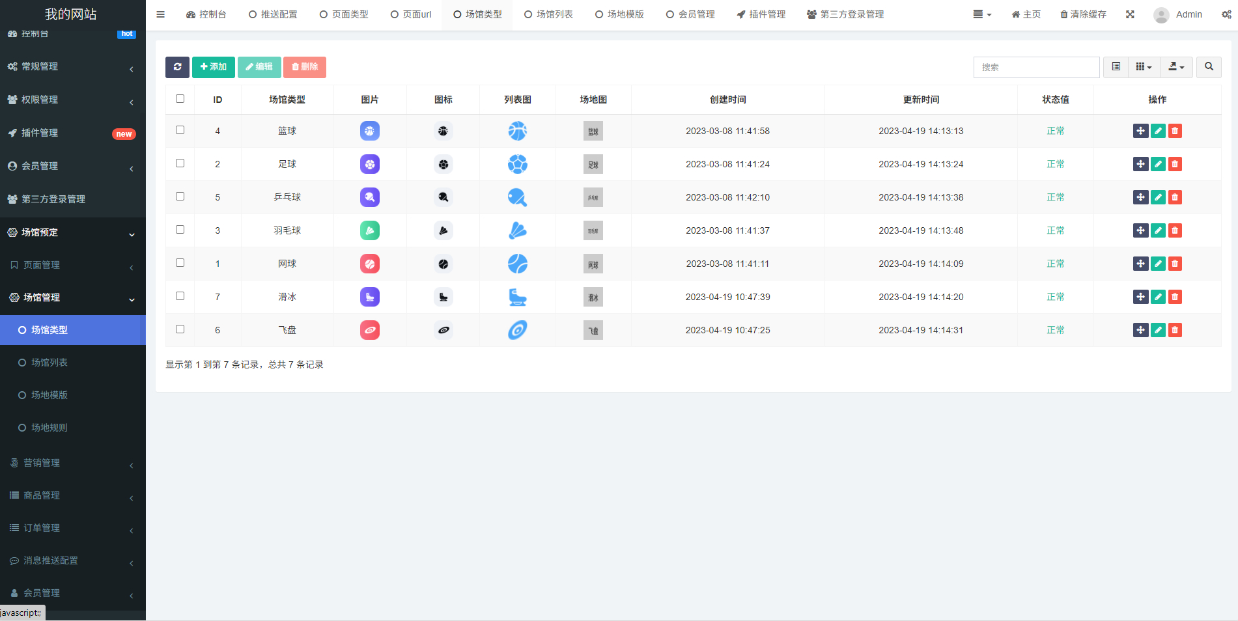Click the green edit icon for 足球 row
Viewport: 1238px width, 621px height.
pyautogui.click(x=1158, y=164)
